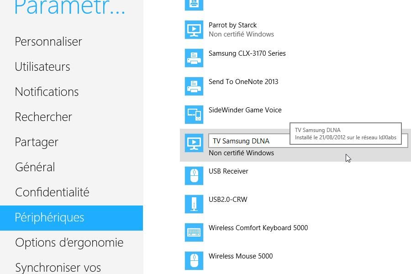411x274 pixels.
Task: Click the Samsung CLX-3170 Series printer icon
Action: tap(194, 58)
